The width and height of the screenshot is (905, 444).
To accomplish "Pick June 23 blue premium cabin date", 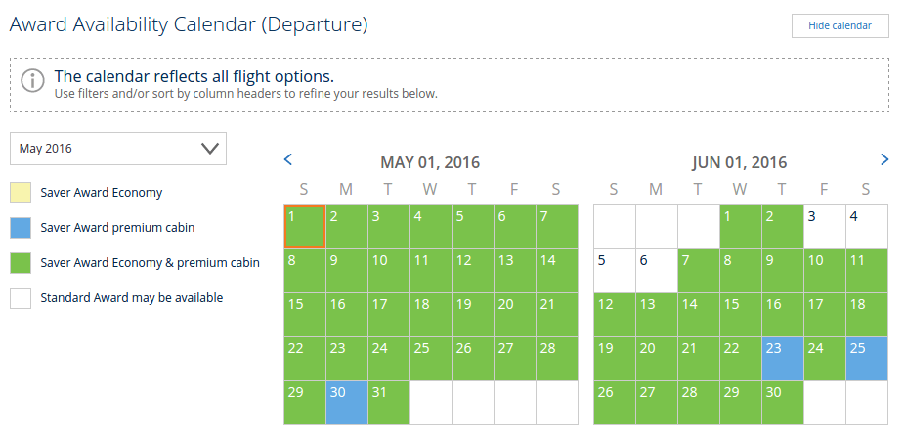I will click(783, 359).
